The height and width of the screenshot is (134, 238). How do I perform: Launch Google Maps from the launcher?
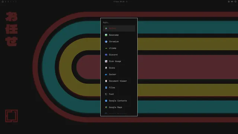click(x=119, y=107)
